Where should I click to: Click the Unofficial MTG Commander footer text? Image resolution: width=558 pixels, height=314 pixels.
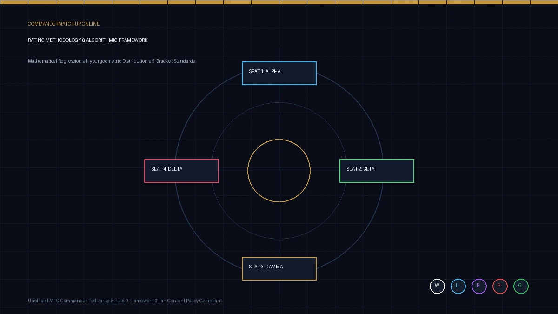[125, 301]
